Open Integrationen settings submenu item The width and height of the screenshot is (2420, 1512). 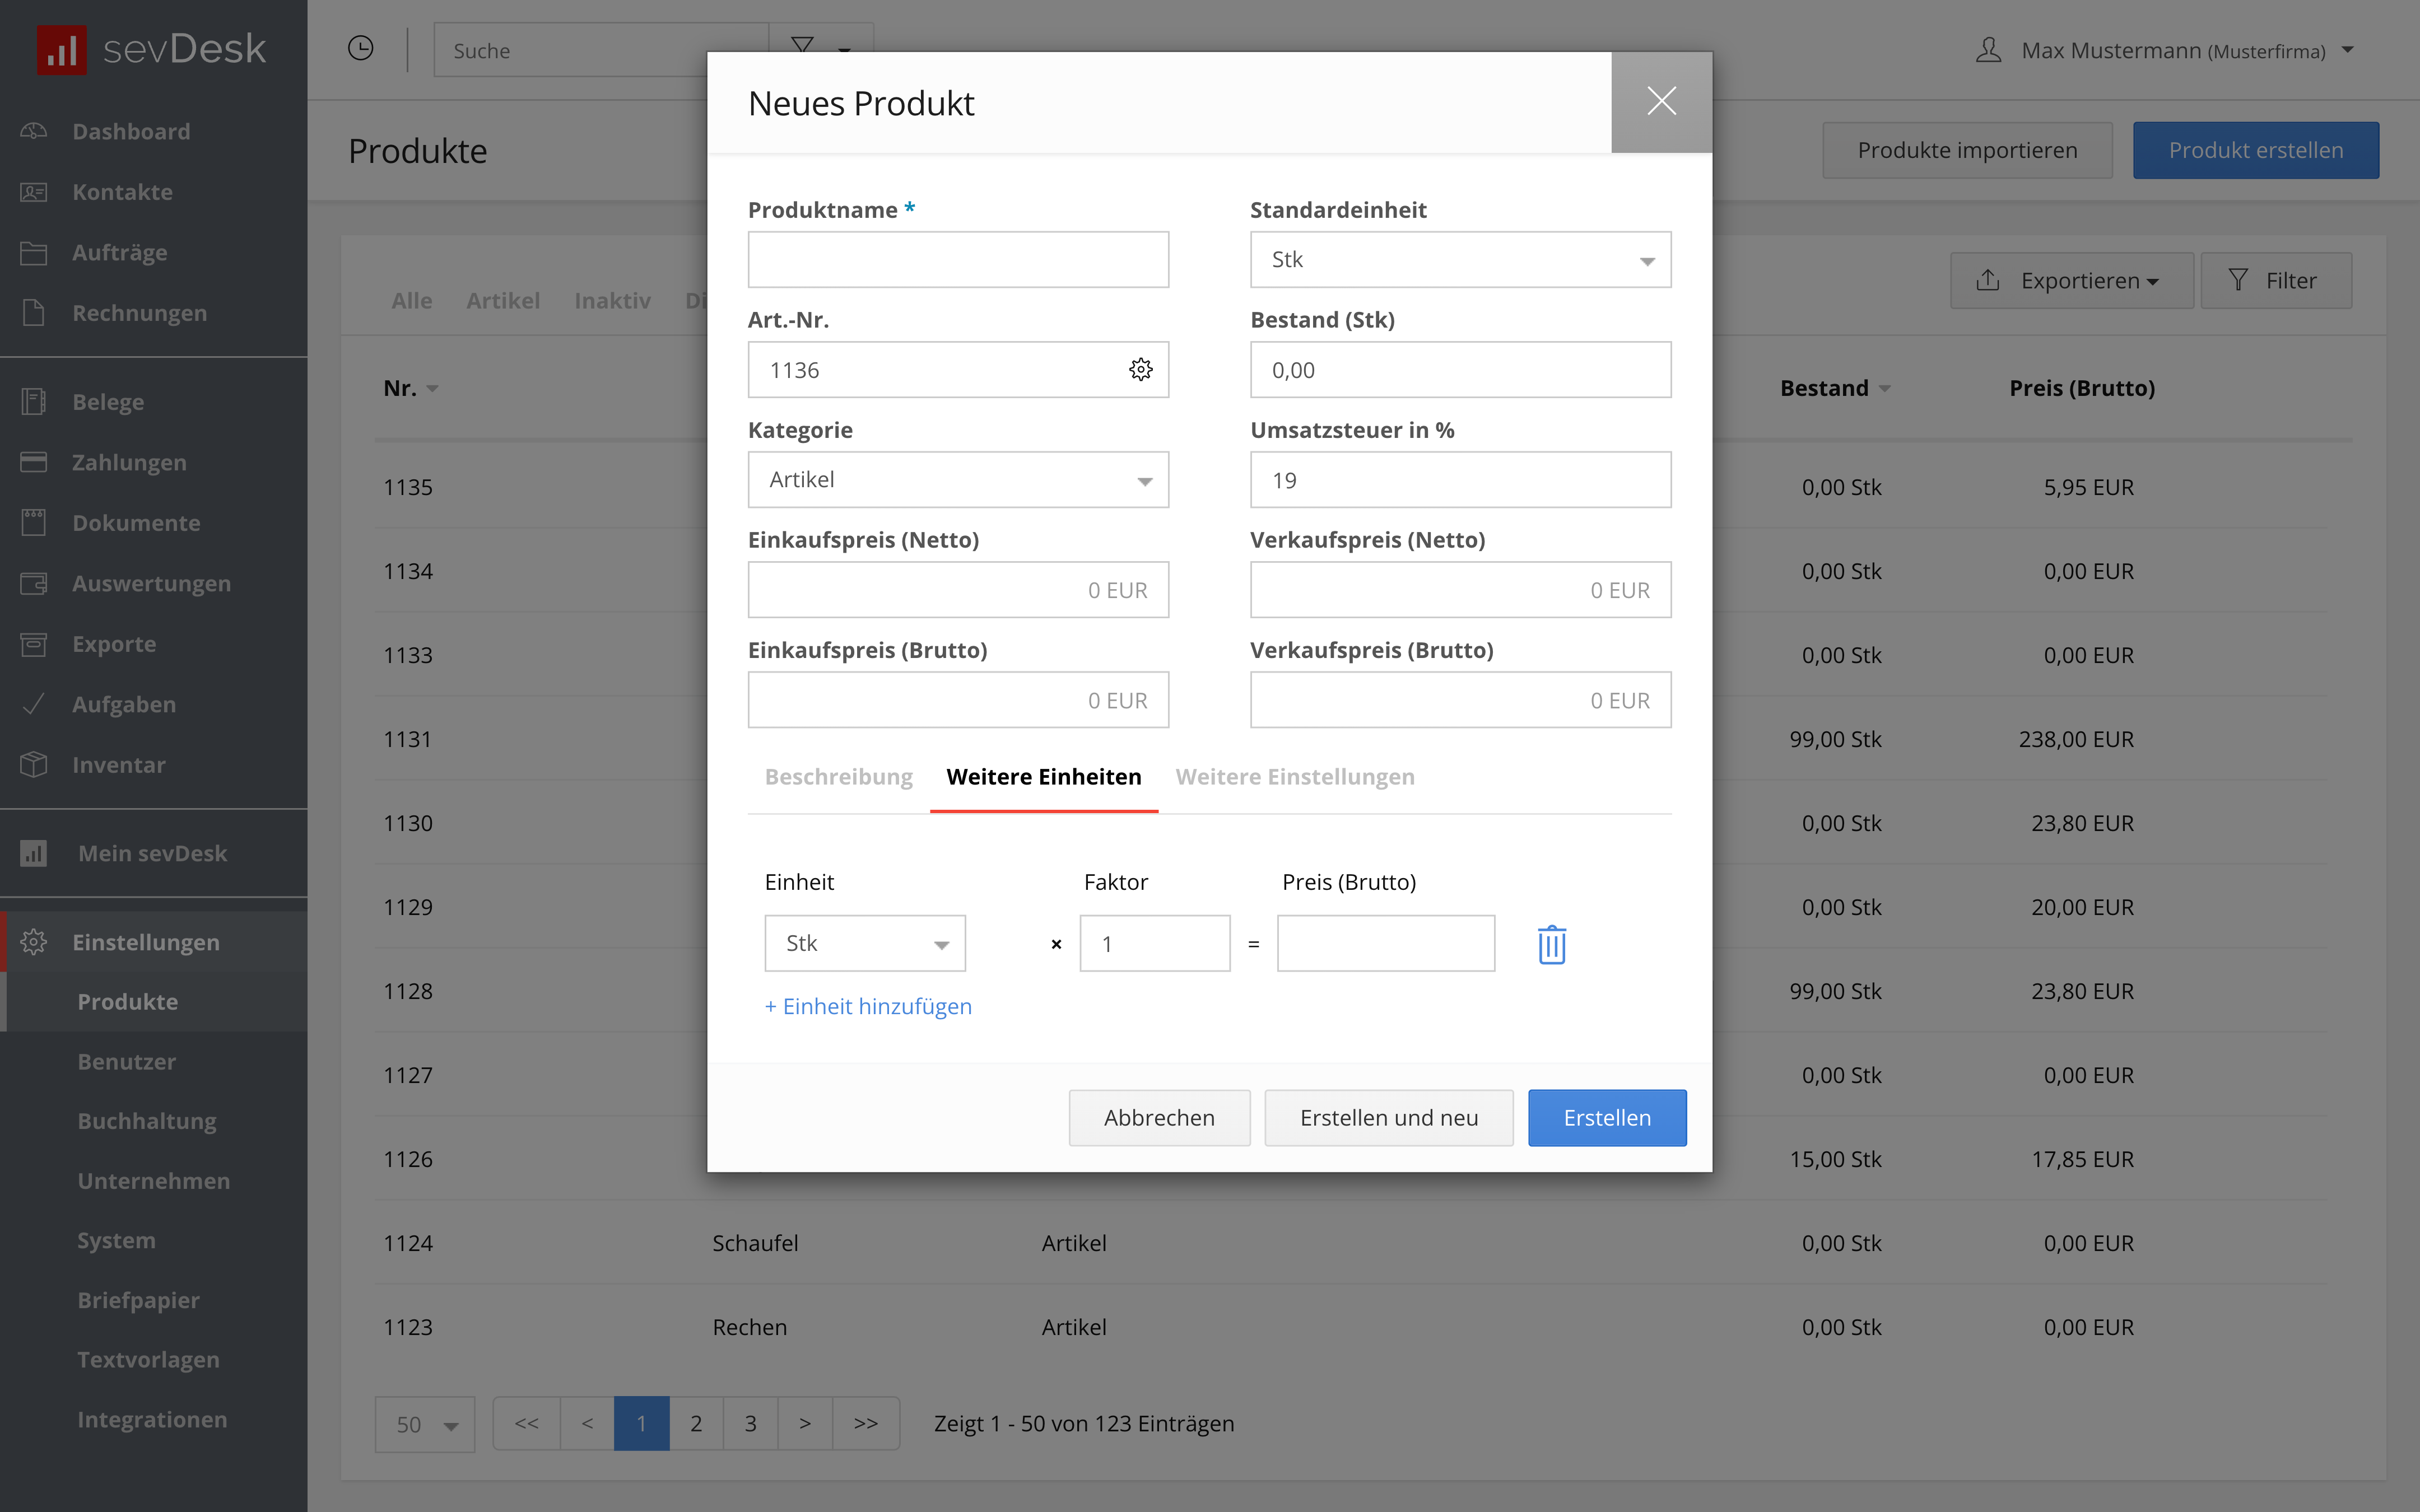click(x=152, y=1419)
